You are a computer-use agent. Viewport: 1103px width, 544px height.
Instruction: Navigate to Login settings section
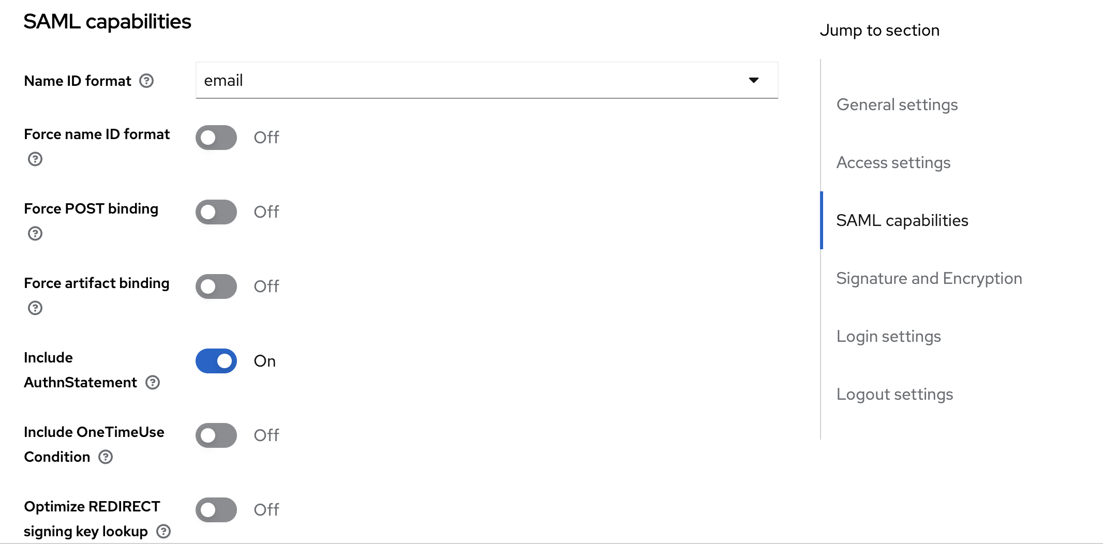click(889, 336)
